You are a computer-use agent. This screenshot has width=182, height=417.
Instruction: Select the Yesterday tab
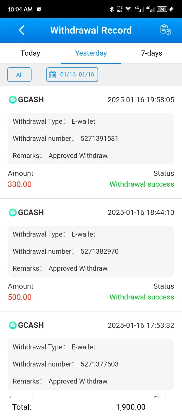coord(91,53)
